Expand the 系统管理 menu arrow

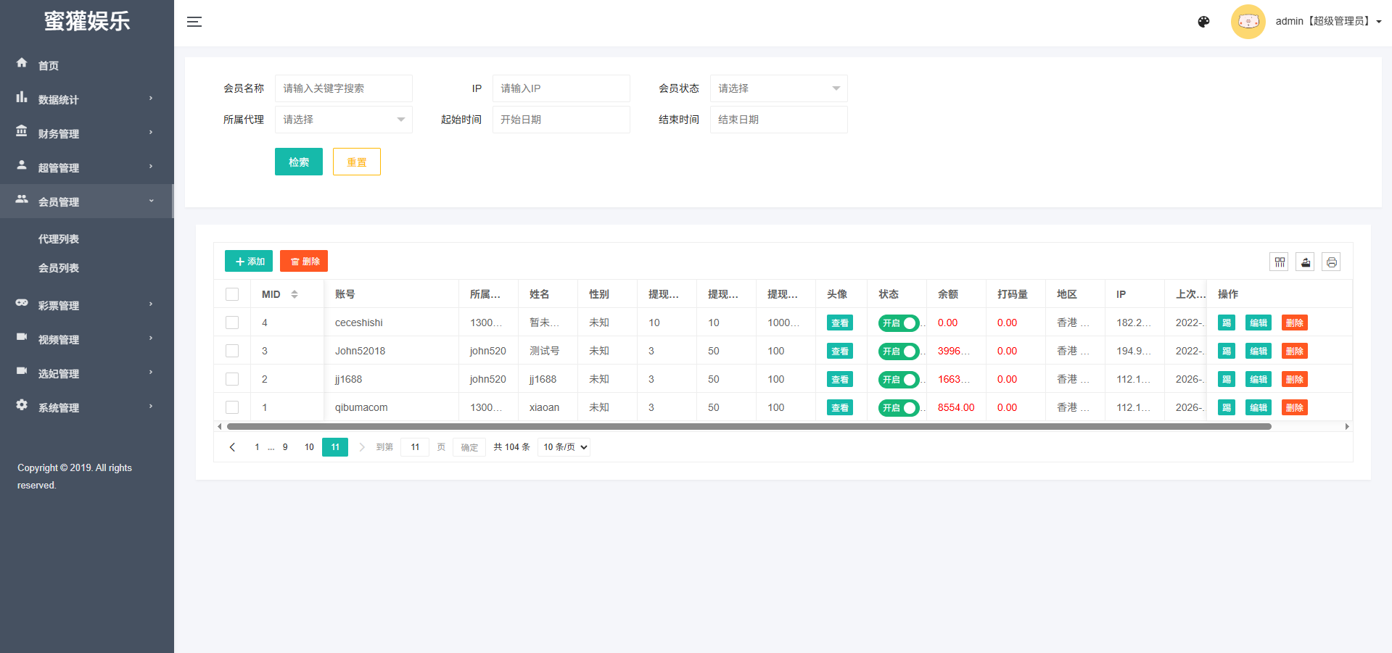point(151,407)
